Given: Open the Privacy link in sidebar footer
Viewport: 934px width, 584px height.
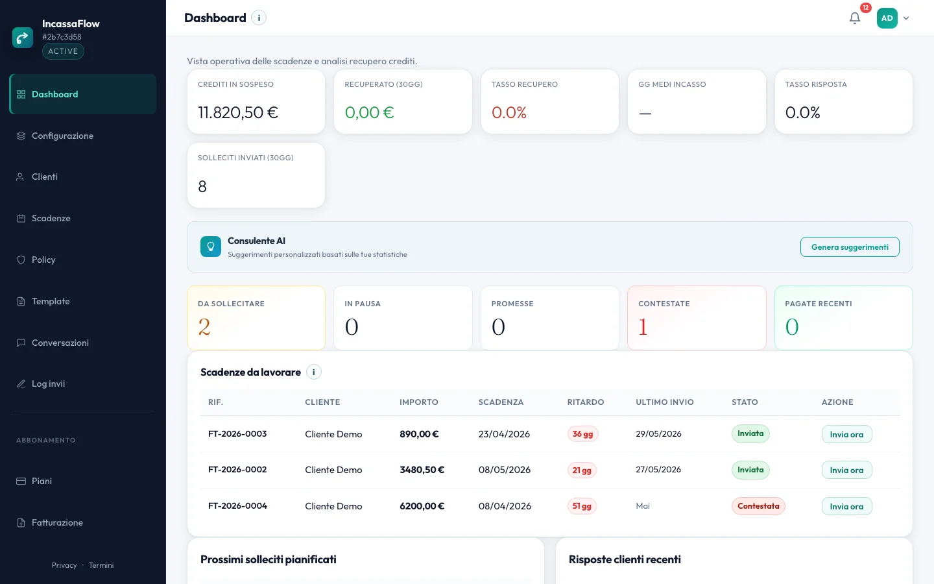Looking at the screenshot, I should click(64, 566).
